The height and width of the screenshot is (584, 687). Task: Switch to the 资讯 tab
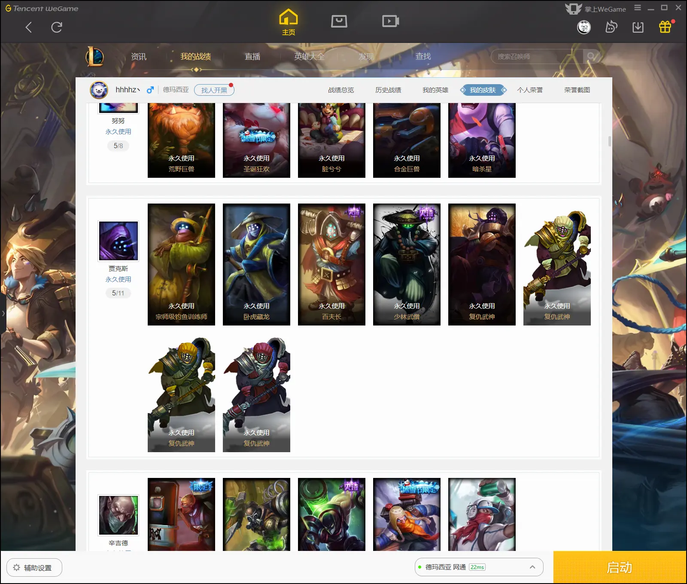click(x=139, y=56)
